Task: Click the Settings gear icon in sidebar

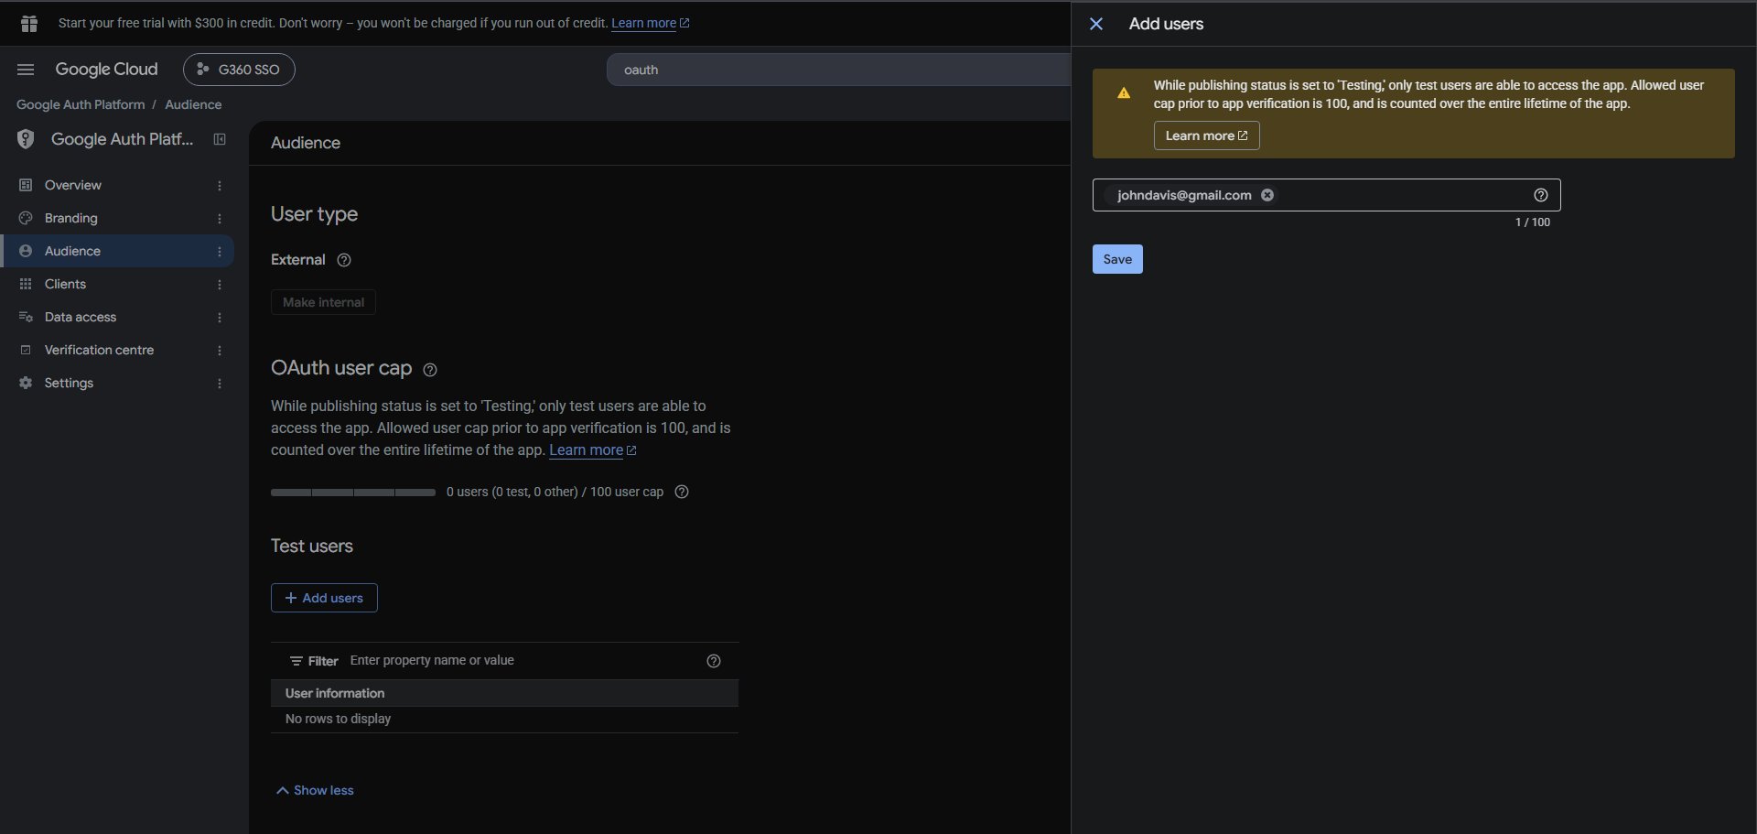Action: (26, 383)
